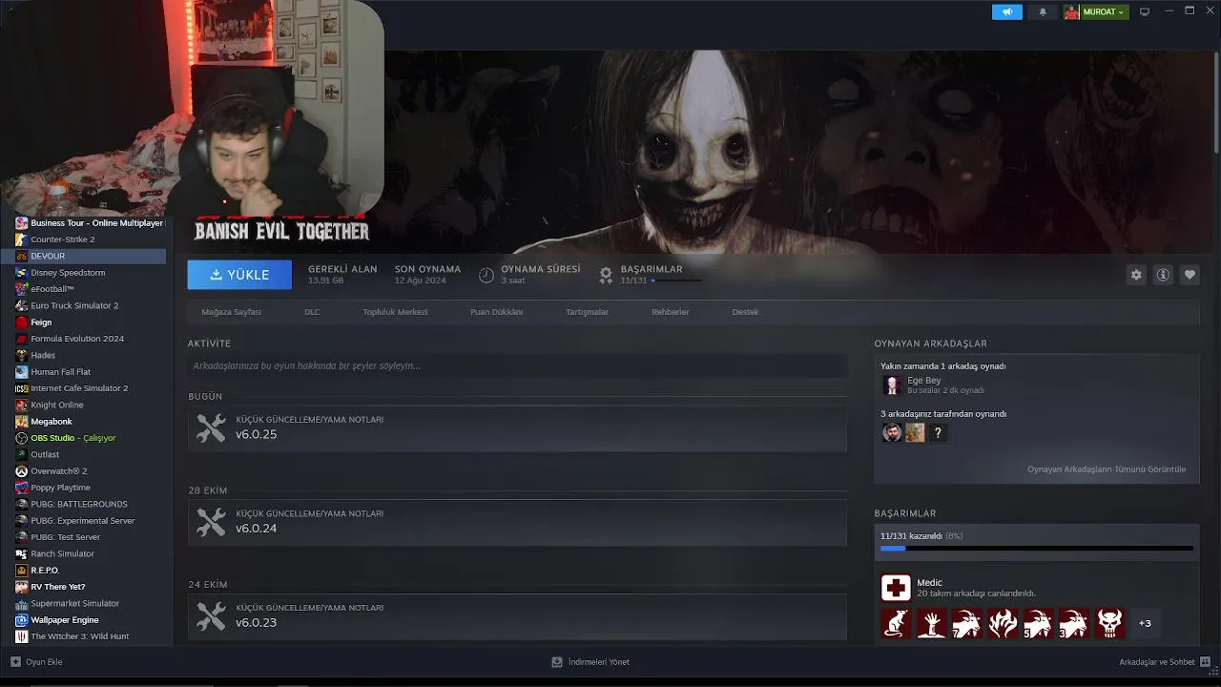Image resolution: width=1221 pixels, height=687 pixels.
Task: Click wrench icon beside v6.0.24 update
Action: (211, 522)
